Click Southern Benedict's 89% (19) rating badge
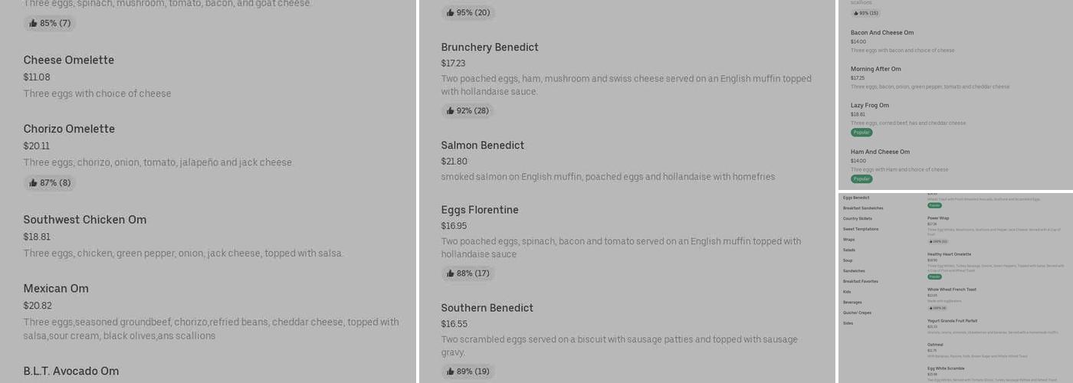This screenshot has height=383, width=1073. 468,372
